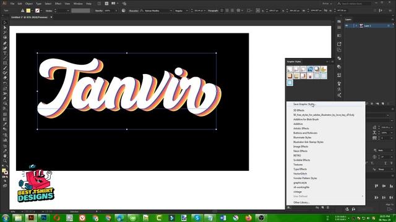Apply the blue graphic style thumbnail in top row
Viewport: 396px width, 222px height.
(310, 69)
